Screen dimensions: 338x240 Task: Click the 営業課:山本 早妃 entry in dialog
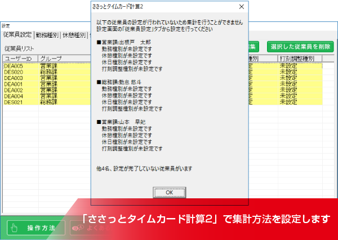(x=121, y=122)
